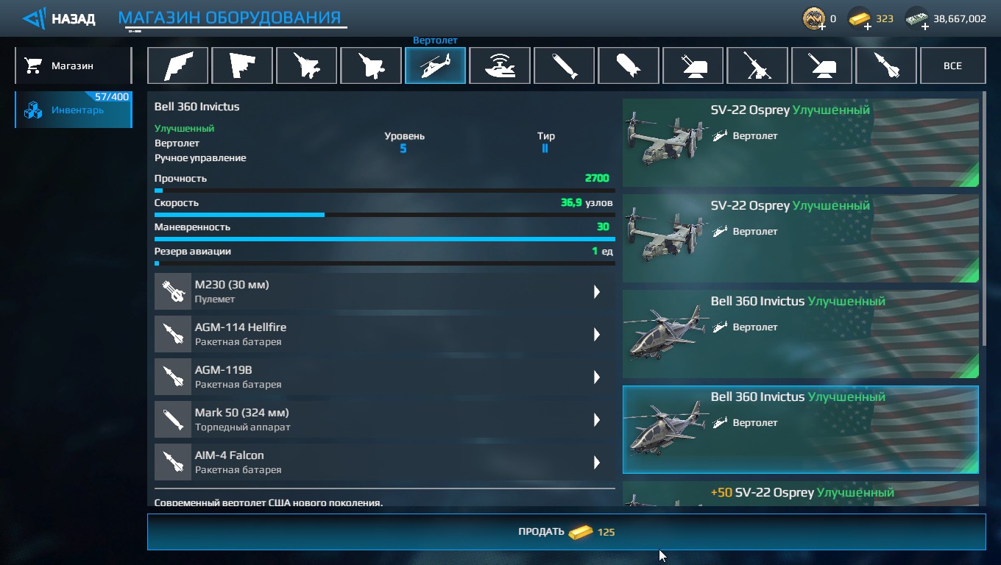Image resolution: width=1001 pixels, height=565 pixels.
Task: Sell item with ПРОДАТЬ button
Action: point(566,532)
